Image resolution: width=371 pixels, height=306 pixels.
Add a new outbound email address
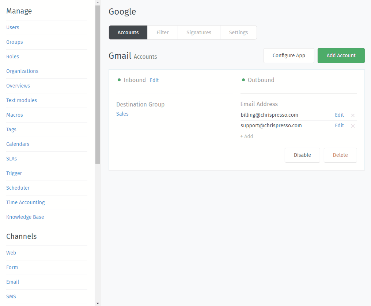click(x=247, y=136)
